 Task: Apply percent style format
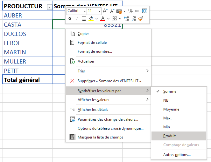130,11
